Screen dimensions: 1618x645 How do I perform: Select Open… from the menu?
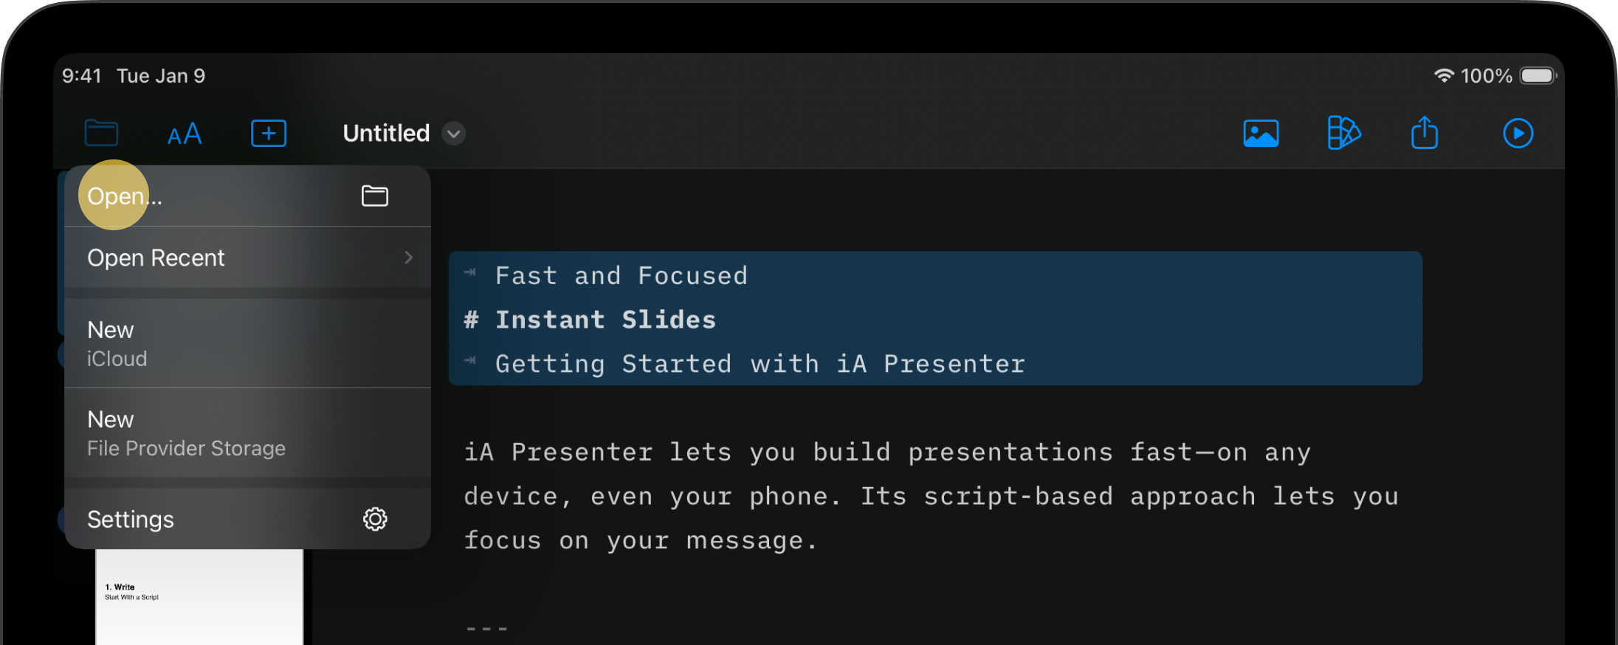pyautogui.click(x=125, y=196)
